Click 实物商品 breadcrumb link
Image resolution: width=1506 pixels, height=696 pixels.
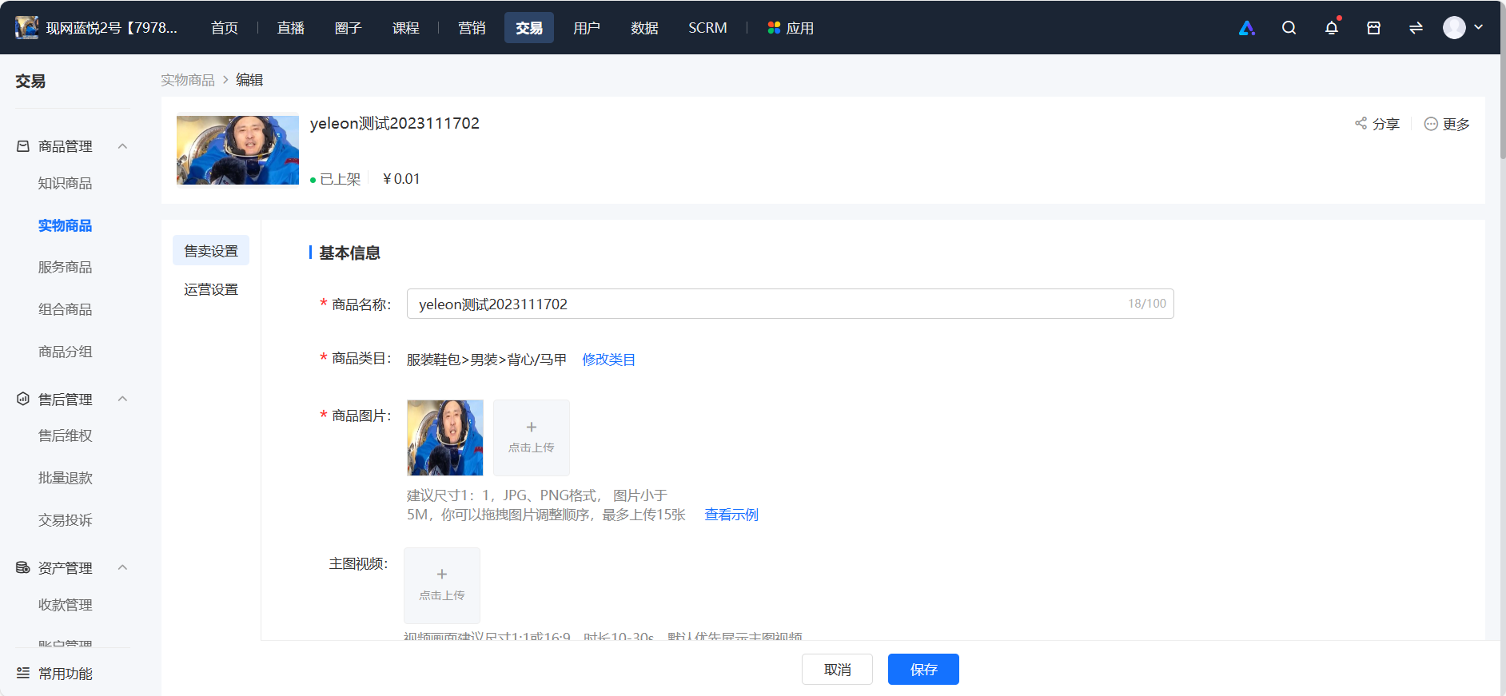coord(188,80)
